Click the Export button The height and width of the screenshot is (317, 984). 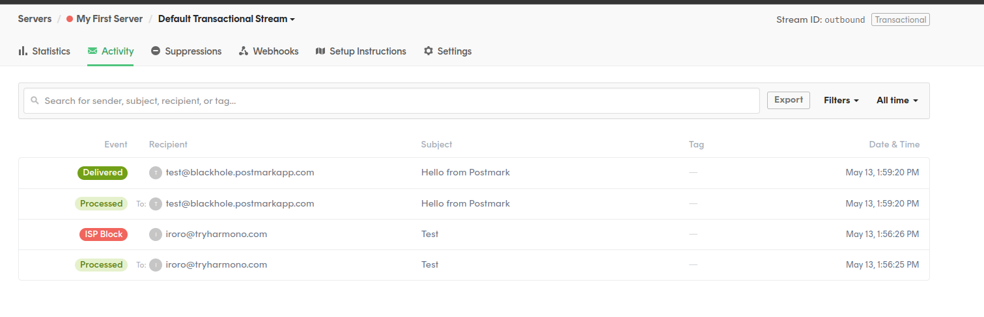click(789, 100)
